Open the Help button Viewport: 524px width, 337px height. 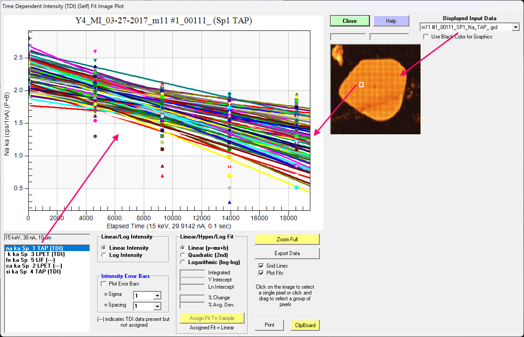tap(391, 21)
